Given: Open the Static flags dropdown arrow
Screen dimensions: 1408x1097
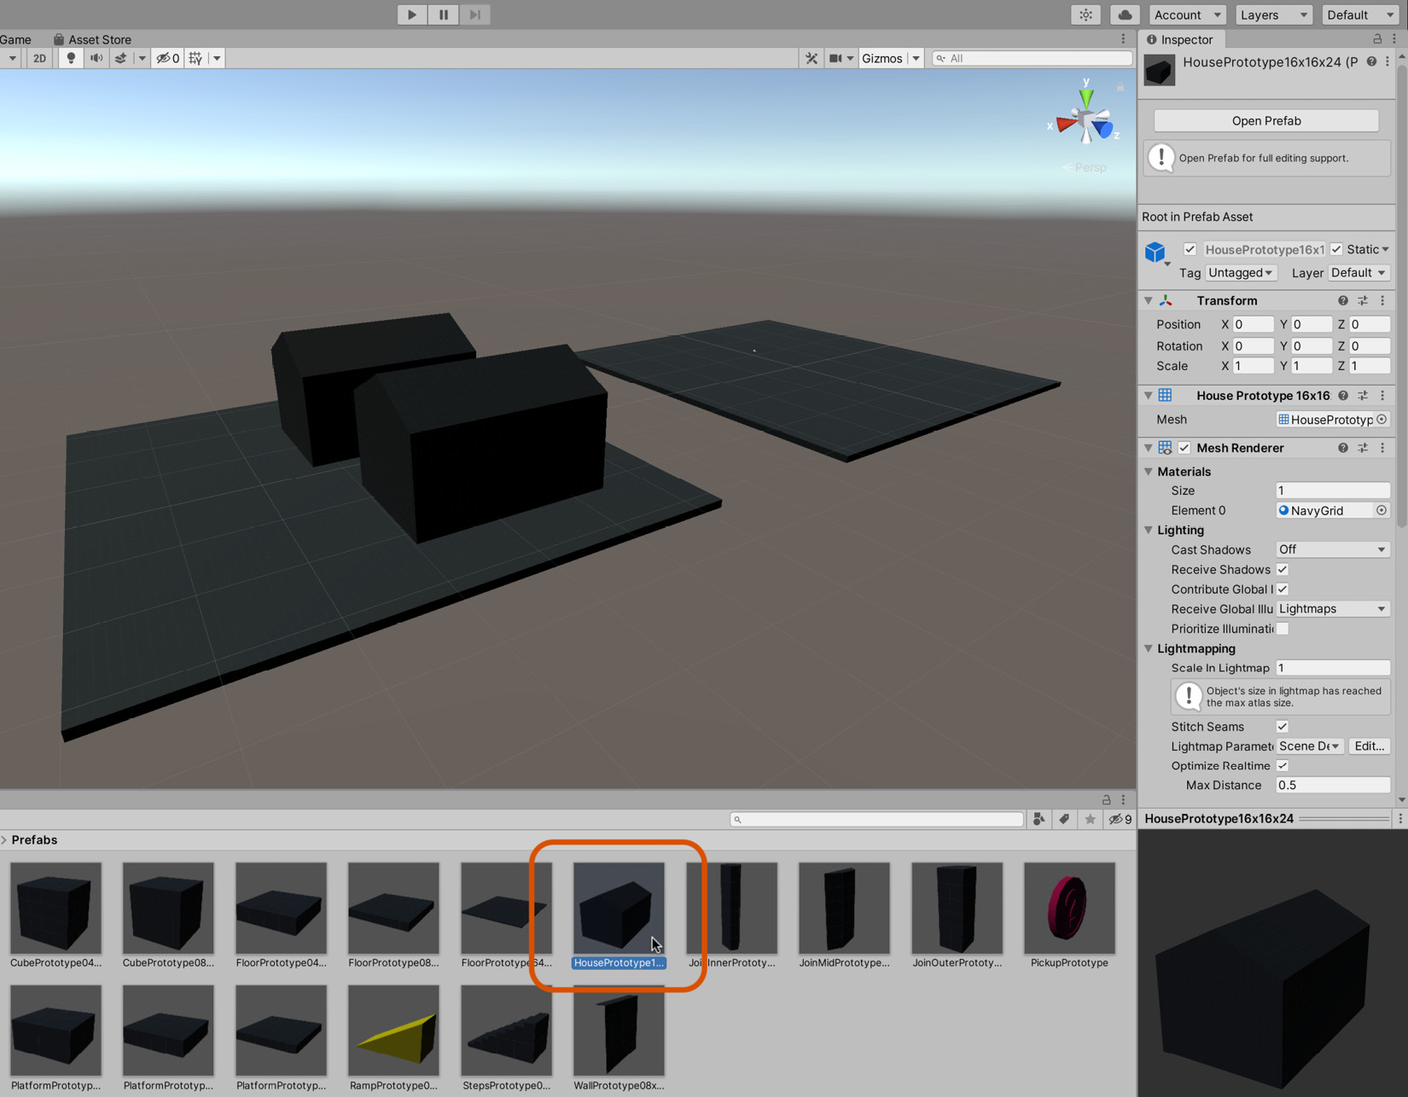Looking at the screenshot, I should point(1385,249).
